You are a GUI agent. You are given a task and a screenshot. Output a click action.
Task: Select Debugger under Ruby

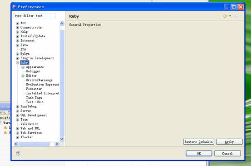click(x=33, y=71)
